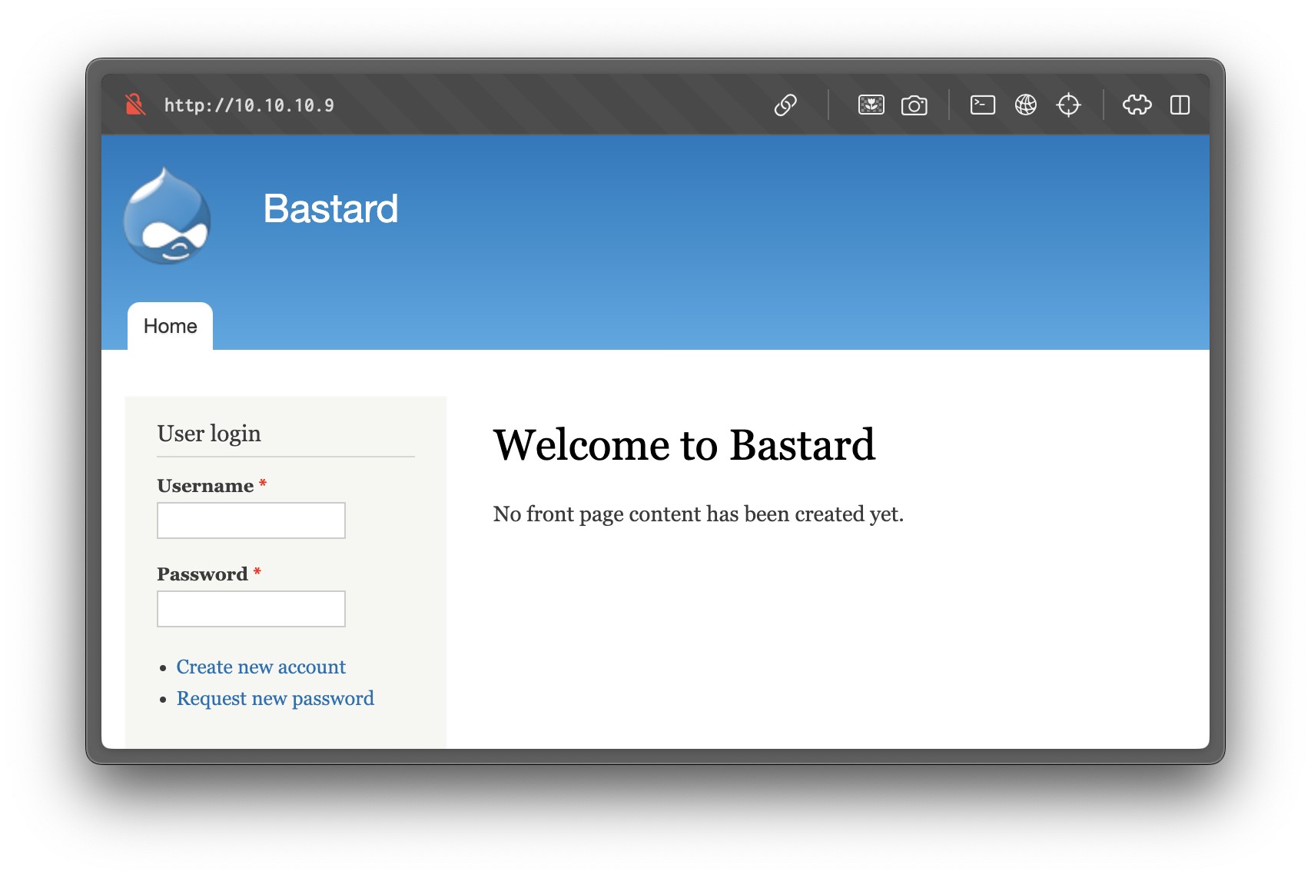Image resolution: width=1311 pixels, height=878 pixels.
Task: Focus the Username input field
Action: pyautogui.click(x=251, y=520)
